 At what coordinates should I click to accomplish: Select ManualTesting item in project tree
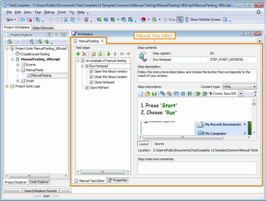(41, 75)
